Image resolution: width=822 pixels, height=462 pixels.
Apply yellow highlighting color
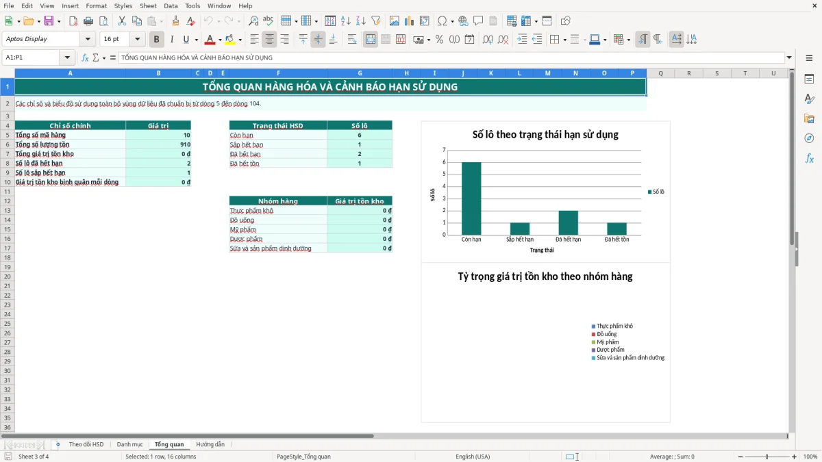(230, 40)
